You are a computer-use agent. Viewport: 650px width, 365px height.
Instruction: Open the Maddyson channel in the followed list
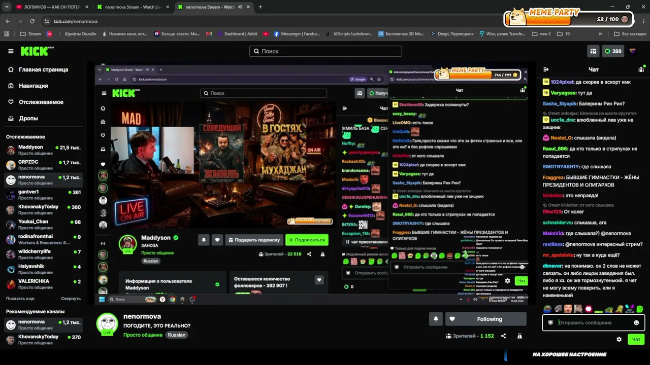pyautogui.click(x=44, y=150)
